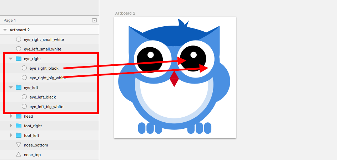This screenshot has width=337, height=160.
Task: Click the owl's white belly on canvas
Action: click(x=174, y=101)
